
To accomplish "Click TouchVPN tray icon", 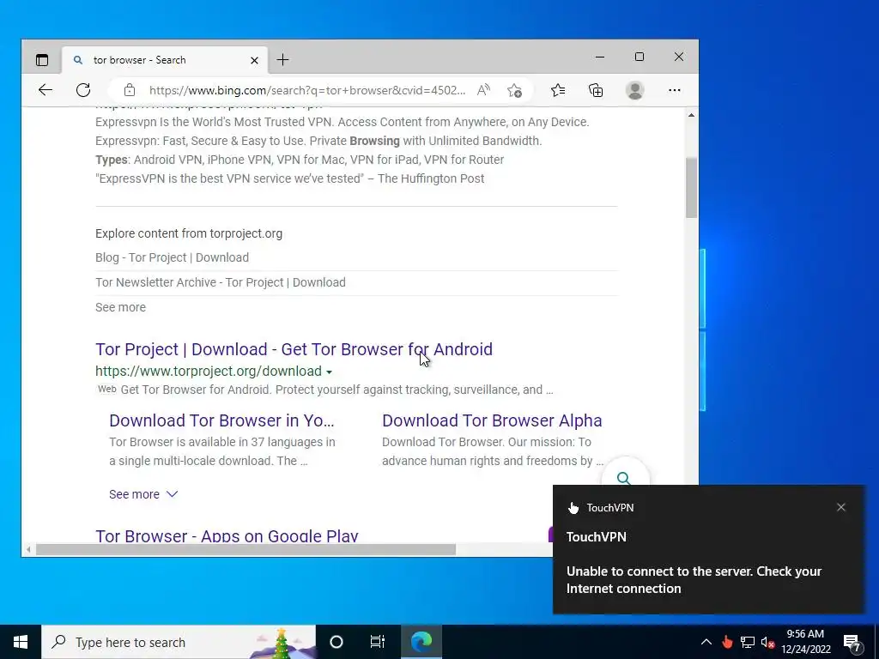I will coord(727,642).
